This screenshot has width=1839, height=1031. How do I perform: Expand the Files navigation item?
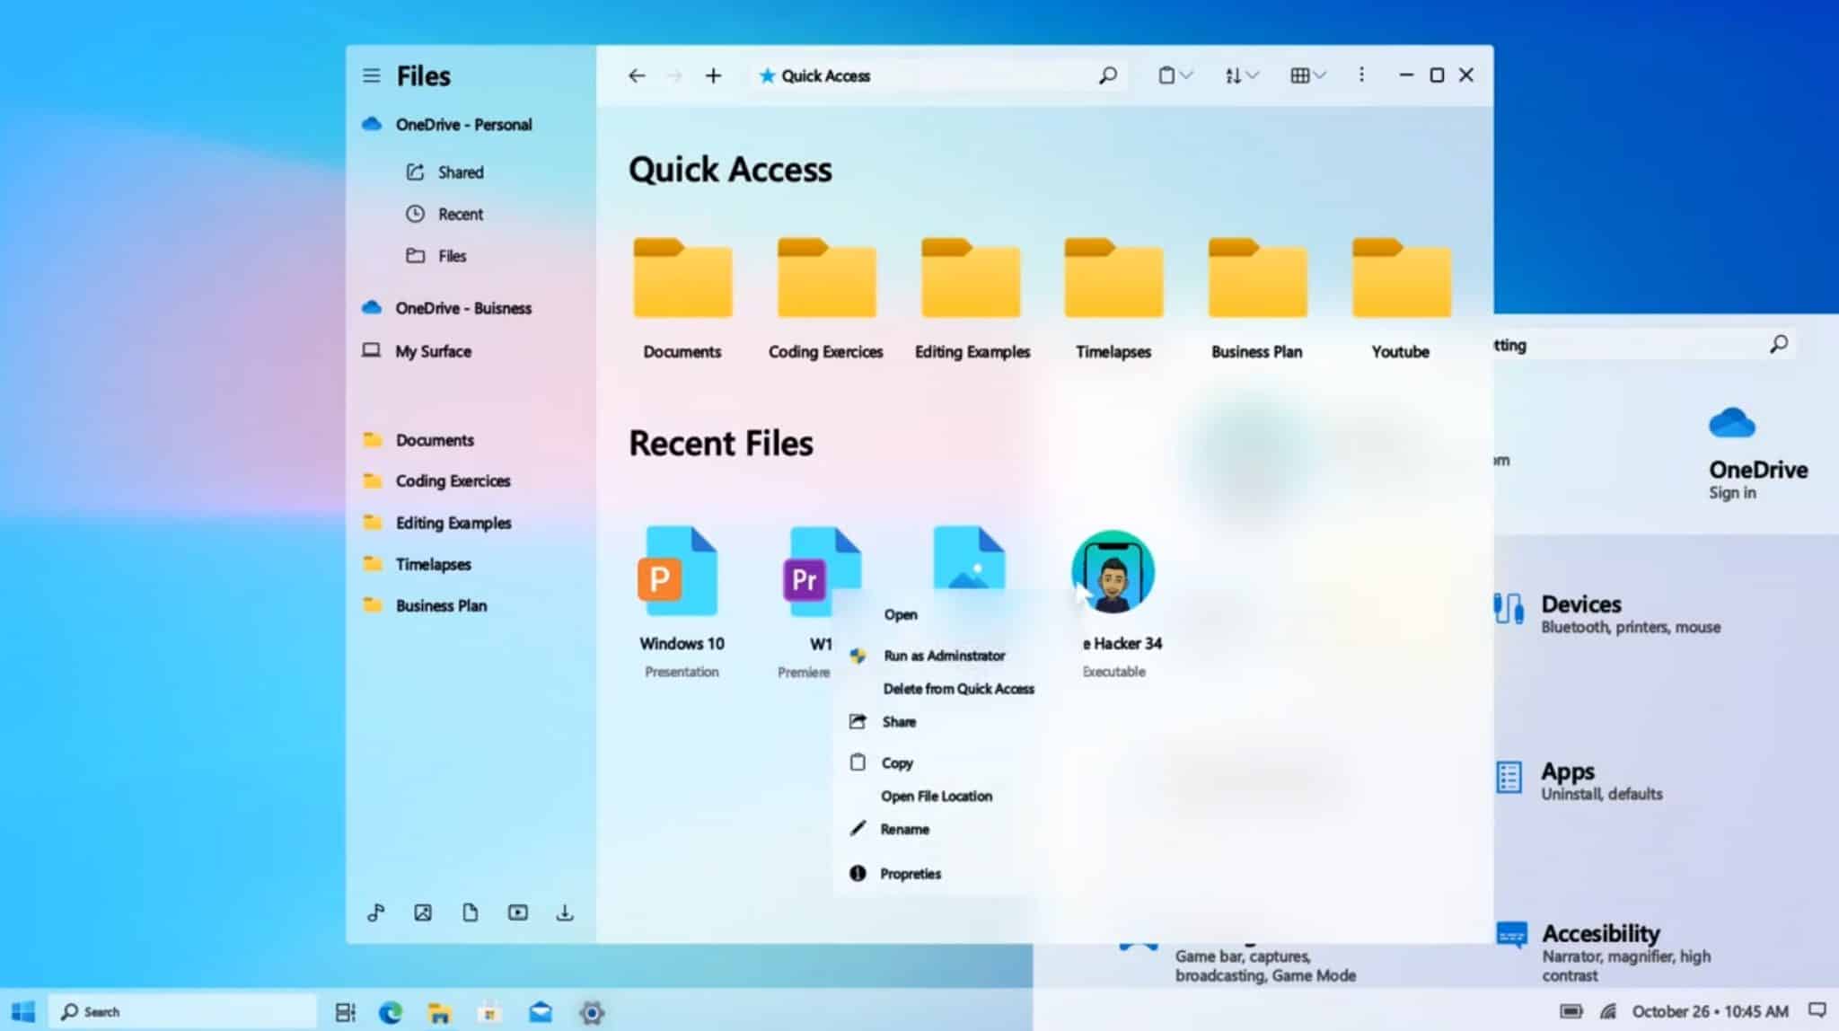[x=453, y=255]
